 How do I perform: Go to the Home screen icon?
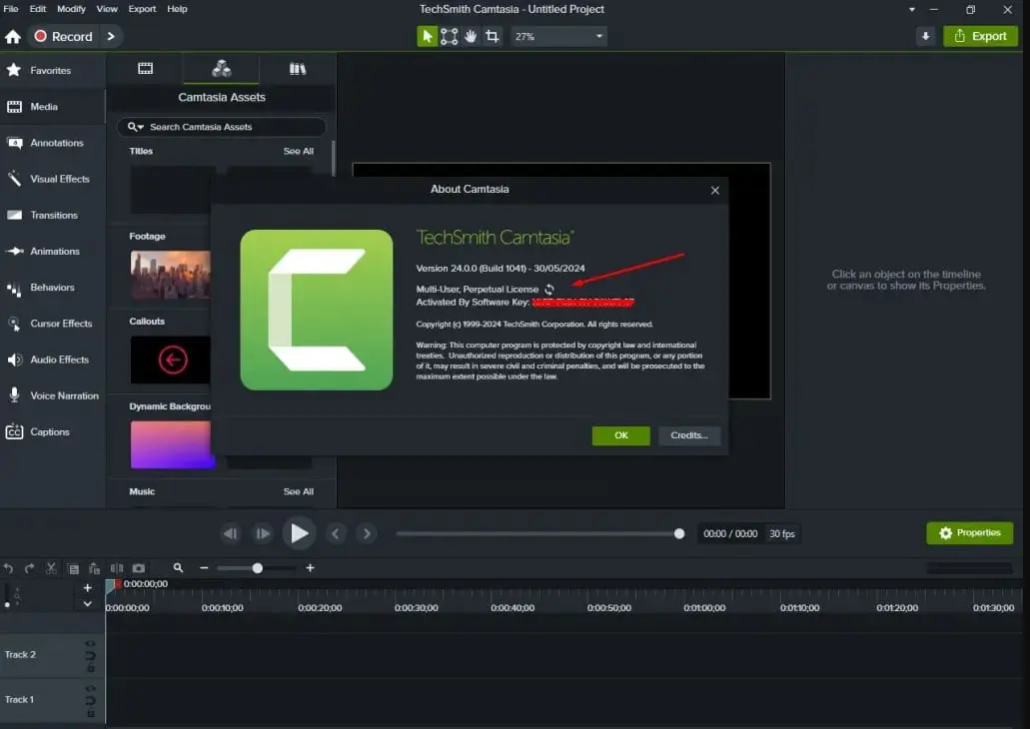click(13, 37)
